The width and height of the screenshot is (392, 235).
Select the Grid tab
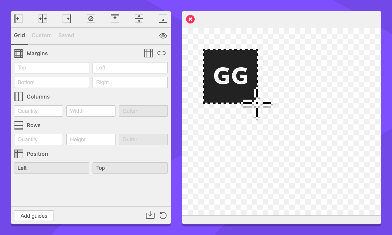point(20,35)
